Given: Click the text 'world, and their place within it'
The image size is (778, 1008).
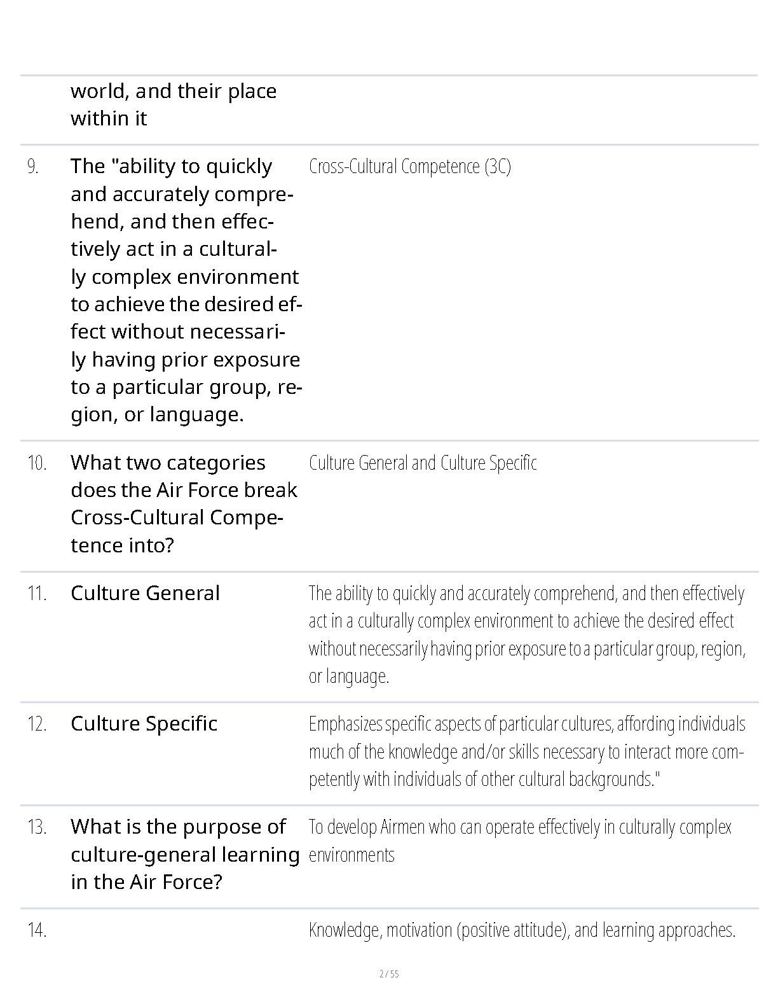Looking at the screenshot, I should (174, 104).
